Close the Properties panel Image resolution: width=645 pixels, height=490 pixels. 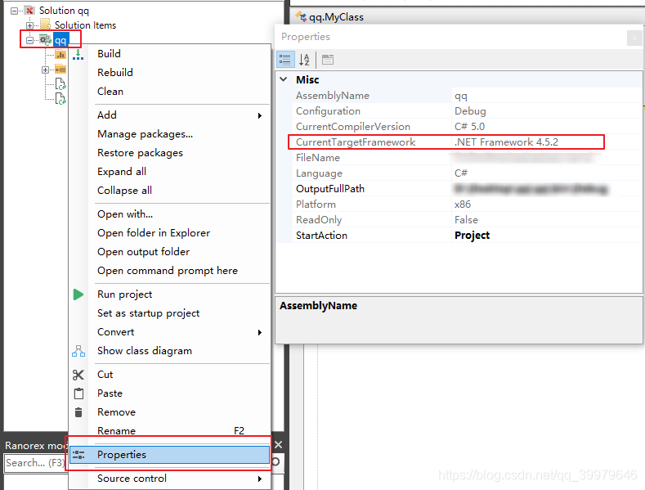(634, 38)
